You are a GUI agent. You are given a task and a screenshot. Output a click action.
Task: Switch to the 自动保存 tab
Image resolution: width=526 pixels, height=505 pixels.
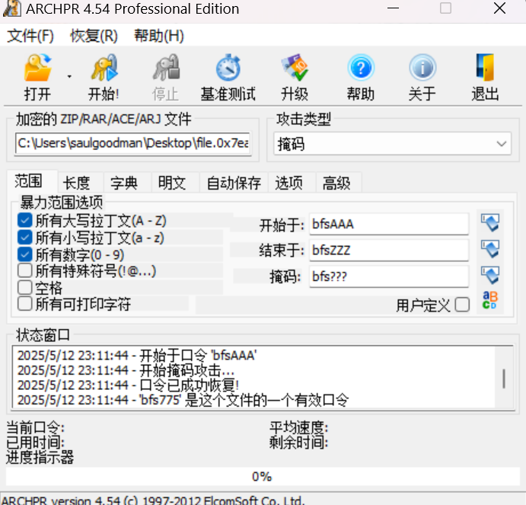coord(234,183)
